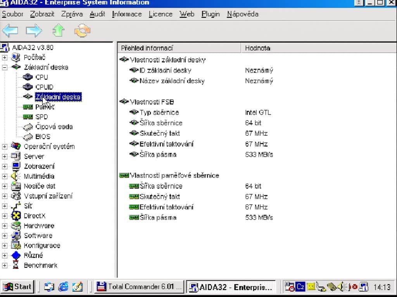This screenshot has height=297, width=397.
Task: Open the Web menu
Action: [187, 14]
